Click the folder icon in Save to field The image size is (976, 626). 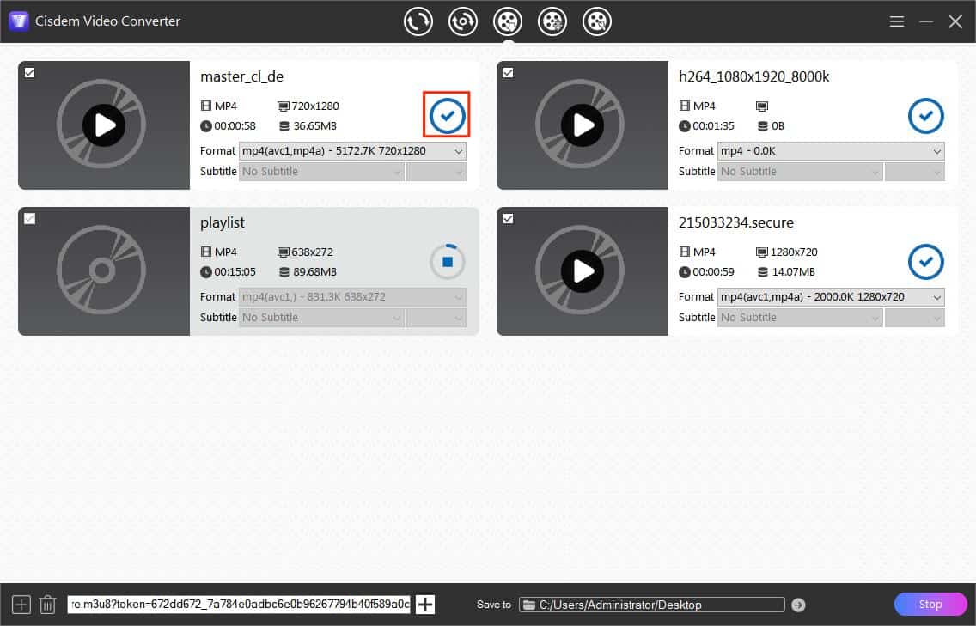pyautogui.click(x=529, y=605)
